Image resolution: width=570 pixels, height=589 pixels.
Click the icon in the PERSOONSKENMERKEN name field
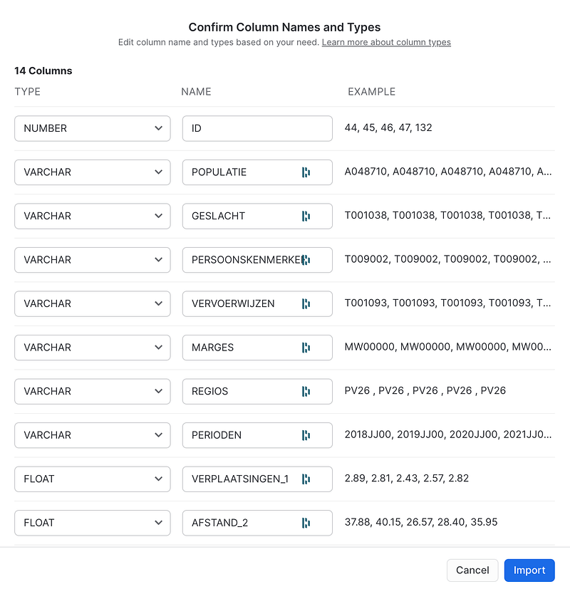tap(306, 260)
